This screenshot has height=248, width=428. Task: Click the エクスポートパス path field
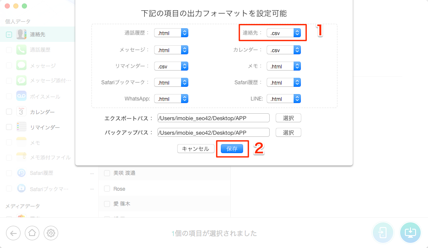[214, 118]
